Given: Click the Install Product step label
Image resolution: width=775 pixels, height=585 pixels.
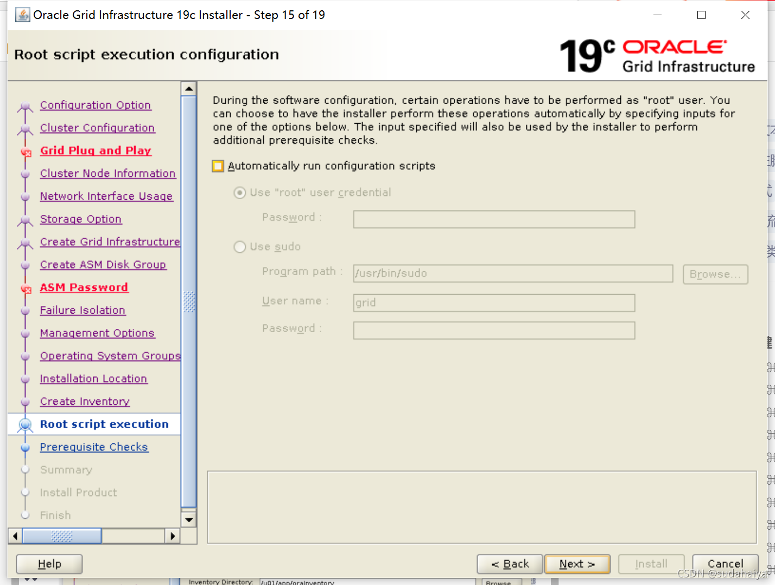Looking at the screenshot, I should click(x=78, y=493).
